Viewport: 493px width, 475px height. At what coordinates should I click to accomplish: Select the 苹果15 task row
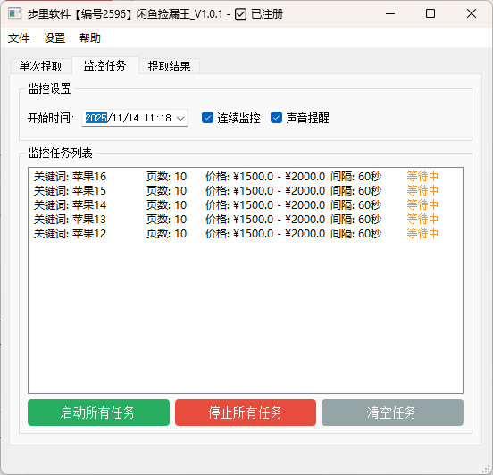coord(246,191)
